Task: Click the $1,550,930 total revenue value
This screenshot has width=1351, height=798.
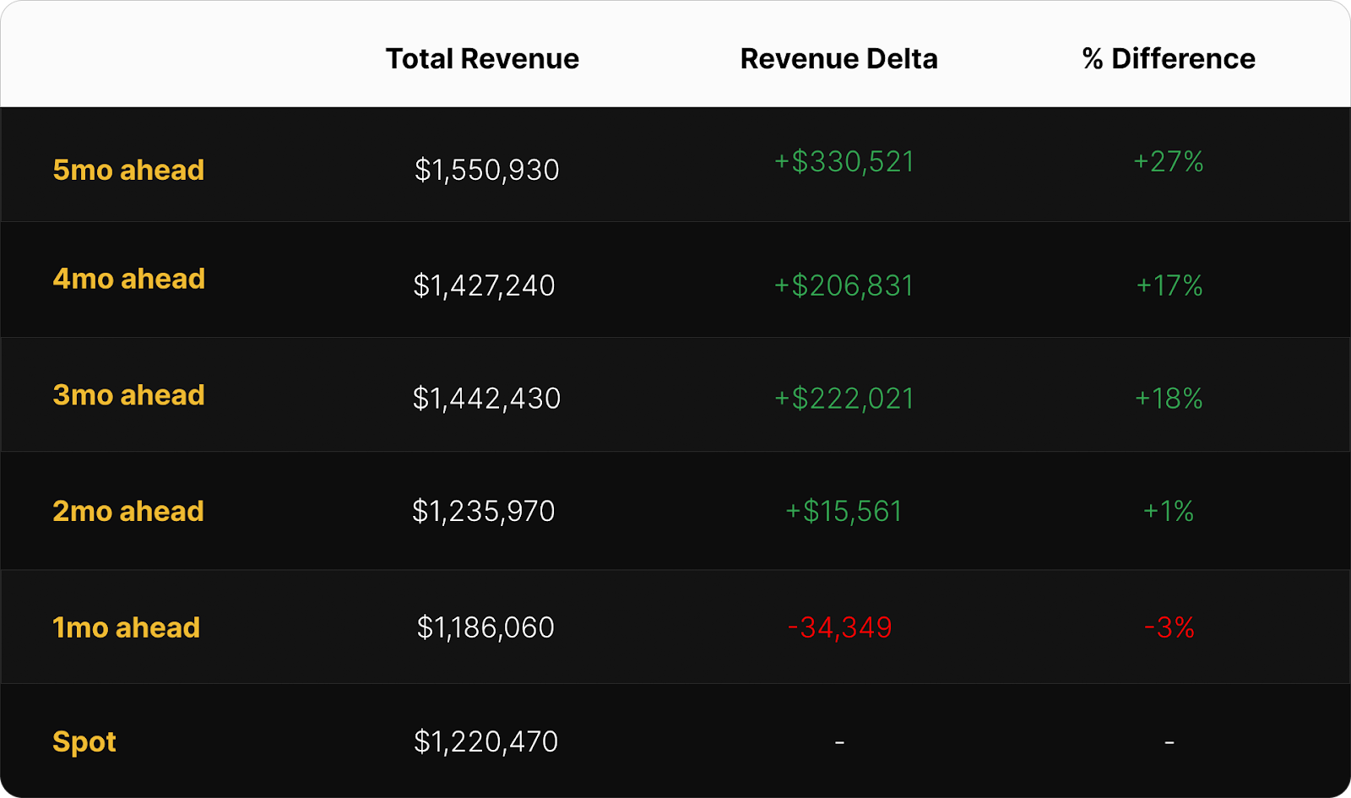Action: [486, 171]
